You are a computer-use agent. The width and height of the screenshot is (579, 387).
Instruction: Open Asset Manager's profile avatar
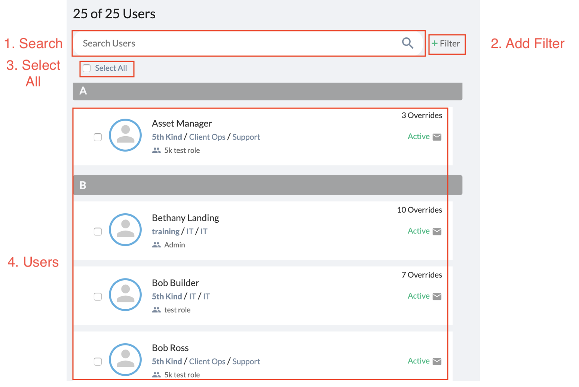click(125, 135)
